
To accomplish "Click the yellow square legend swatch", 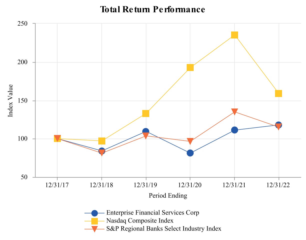I will 94,221.
